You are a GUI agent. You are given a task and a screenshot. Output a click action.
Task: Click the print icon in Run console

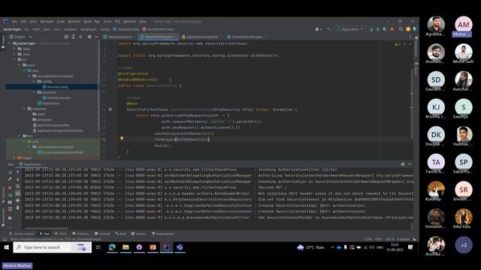(18, 200)
